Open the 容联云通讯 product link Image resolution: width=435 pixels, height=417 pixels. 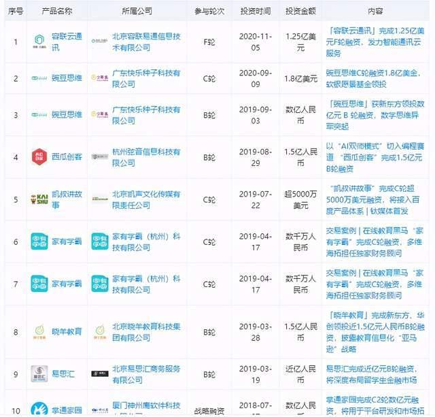pos(67,41)
